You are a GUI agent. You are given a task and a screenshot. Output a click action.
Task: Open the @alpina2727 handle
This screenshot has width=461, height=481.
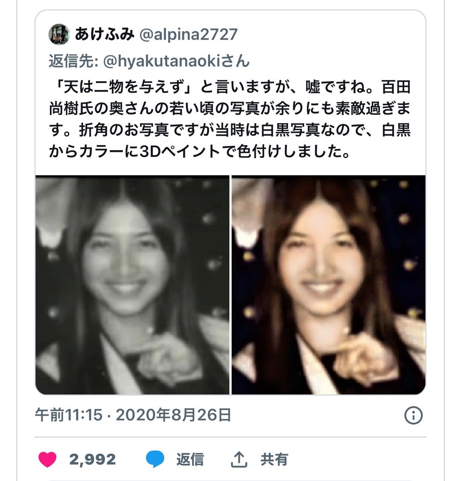coord(188,34)
